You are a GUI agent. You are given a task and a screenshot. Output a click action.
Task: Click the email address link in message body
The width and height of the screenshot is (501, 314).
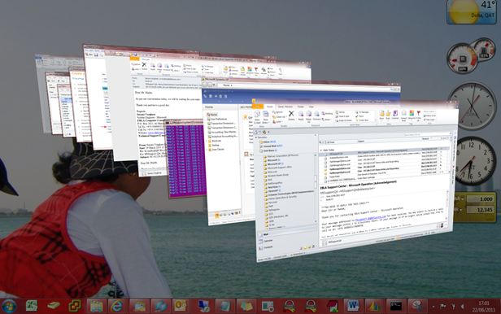(x=371, y=219)
